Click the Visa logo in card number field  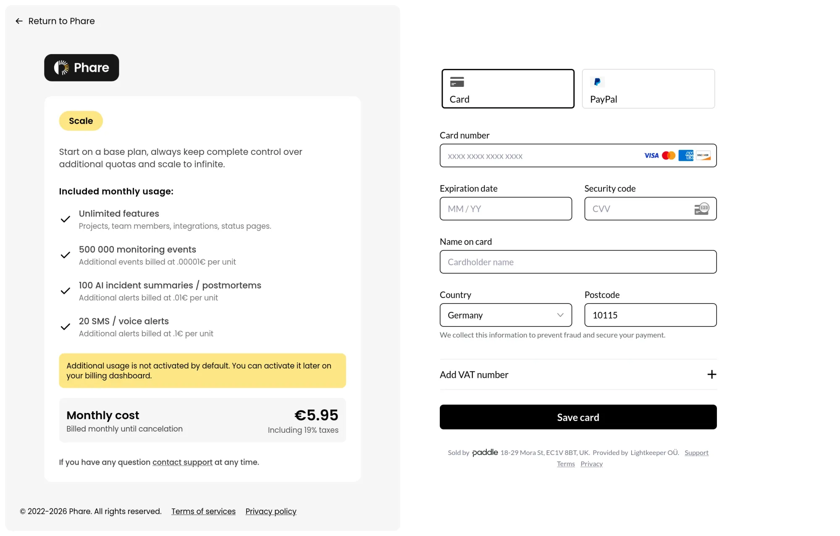click(651, 156)
